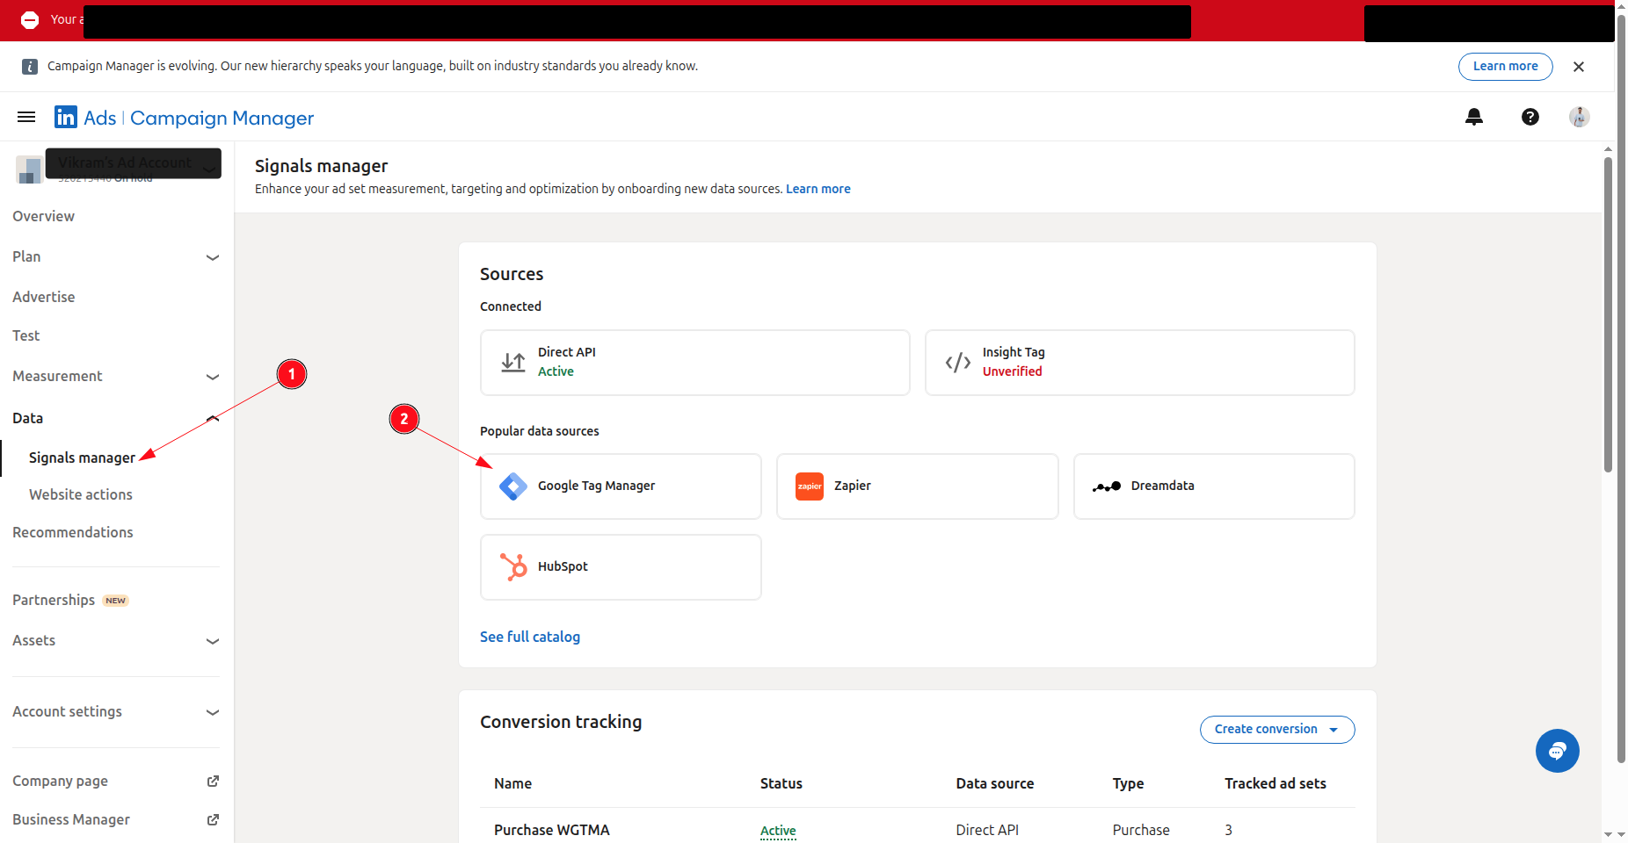
Task: Select the HubSpot data source card
Action: (621, 567)
